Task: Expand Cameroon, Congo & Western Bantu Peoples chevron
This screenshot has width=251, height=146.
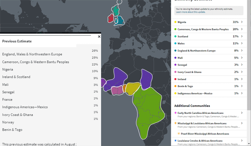Action: click(242, 29)
